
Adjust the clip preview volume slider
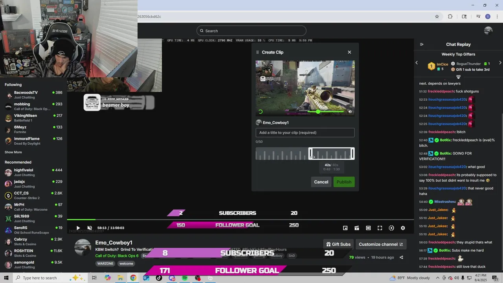coord(326,112)
